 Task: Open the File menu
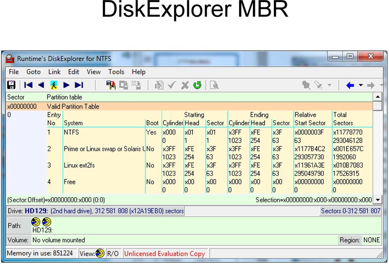(x=14, y=72)
